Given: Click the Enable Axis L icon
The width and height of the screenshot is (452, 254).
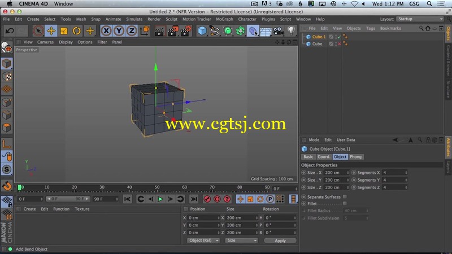Looking at the screenshot, I should pyautogui.click(x=7, y=143).
